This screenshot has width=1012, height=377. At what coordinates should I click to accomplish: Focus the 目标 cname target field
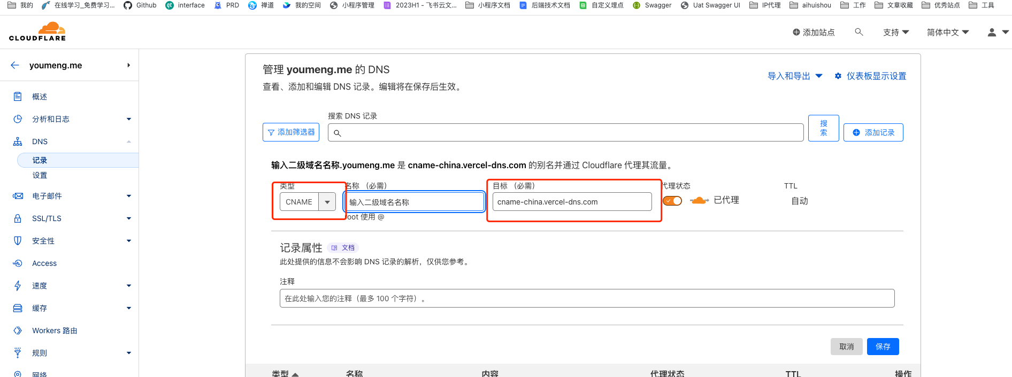click(x=572, y=202)
